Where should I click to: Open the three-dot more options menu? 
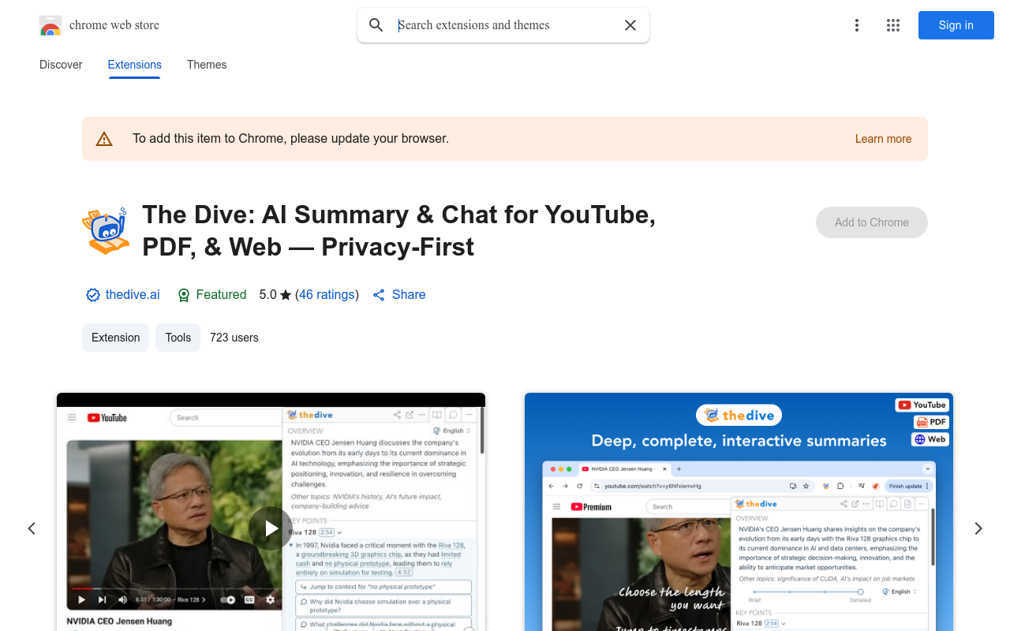[x=857, y=25]
